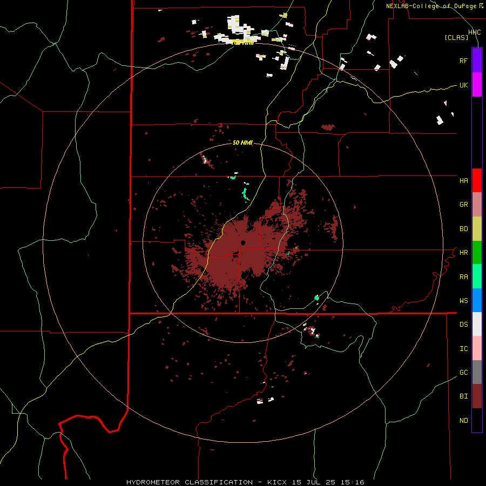Select the GC gray legend swatch
This screenshot has height=486, width=486.
point(477,372)
